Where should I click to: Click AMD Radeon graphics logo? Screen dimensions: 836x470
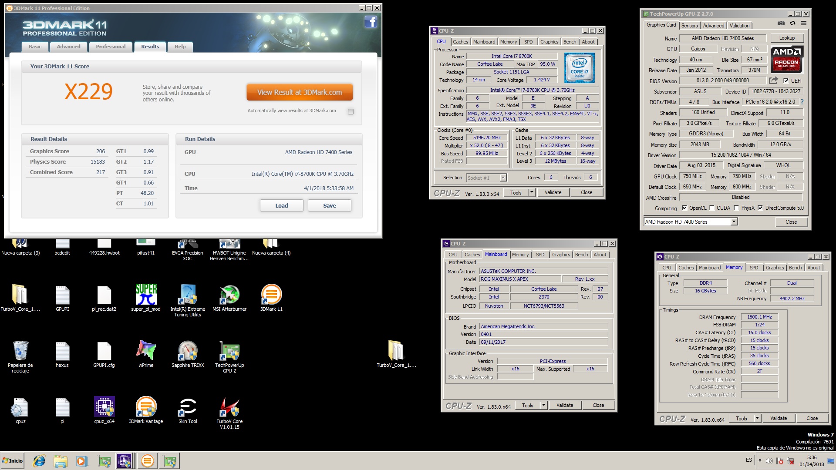[x=786, y=59]
